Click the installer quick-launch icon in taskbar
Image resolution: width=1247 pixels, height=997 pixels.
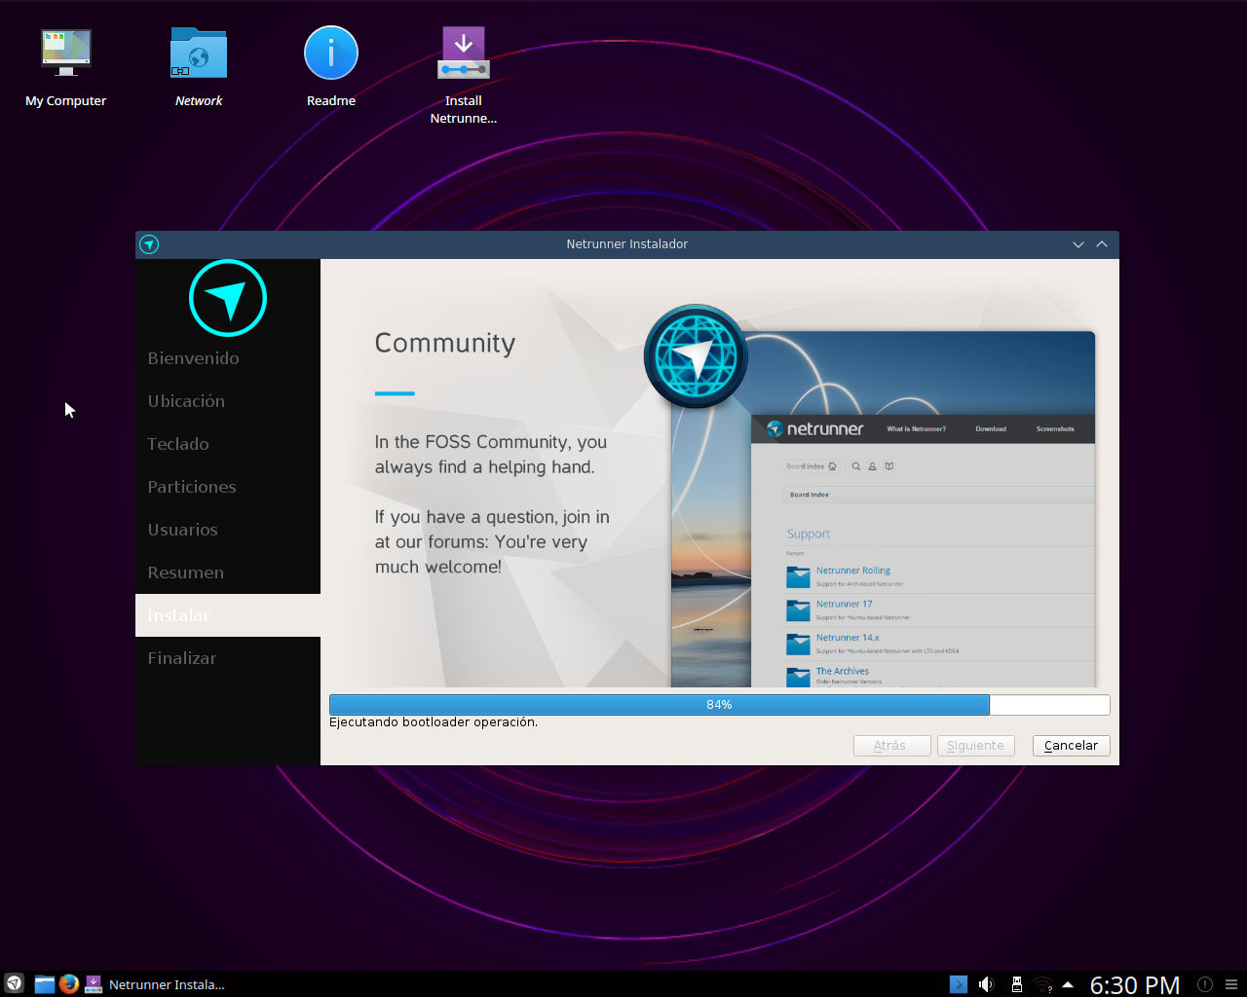coord(94,983)
